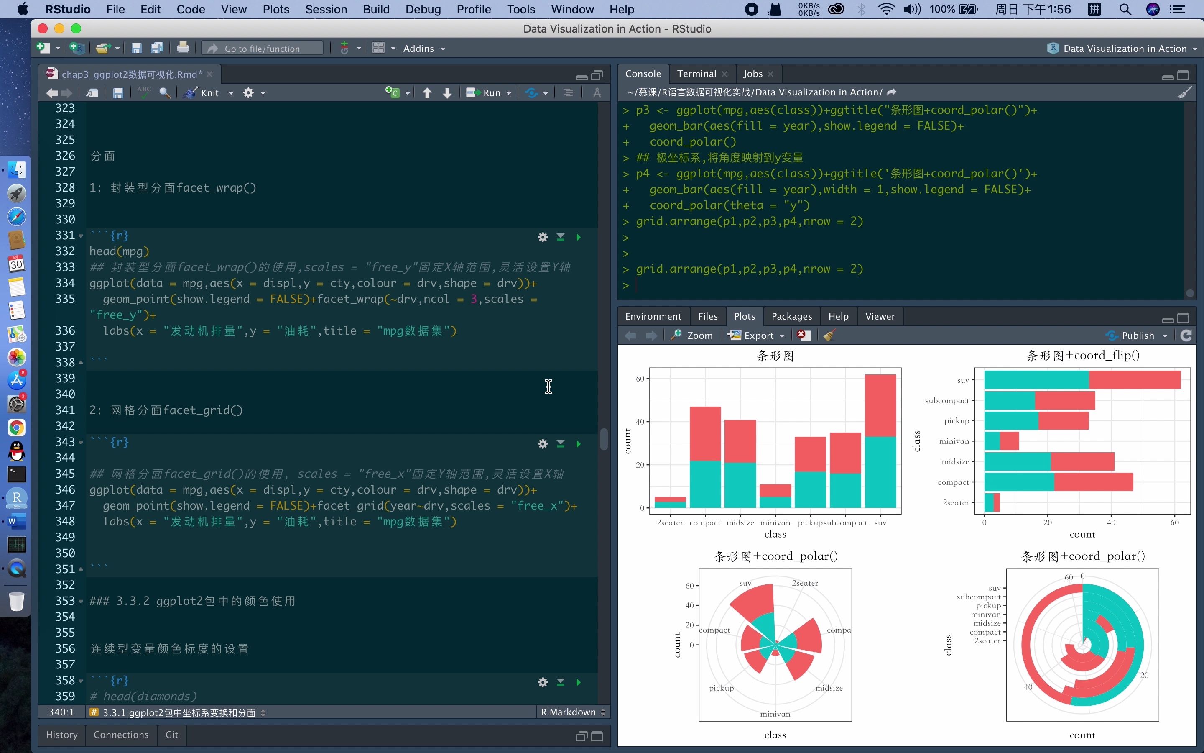
Task: Run spell check on the document
Action: tap(144, 92)
